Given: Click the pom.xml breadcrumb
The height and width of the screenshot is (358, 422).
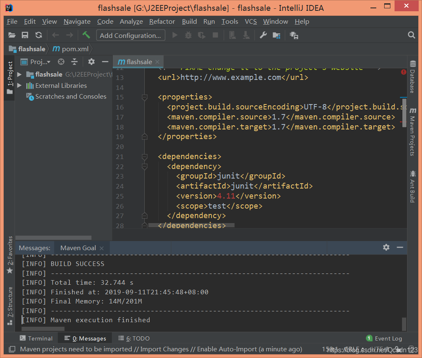Looking at the screenshot, I should (71, 49).
